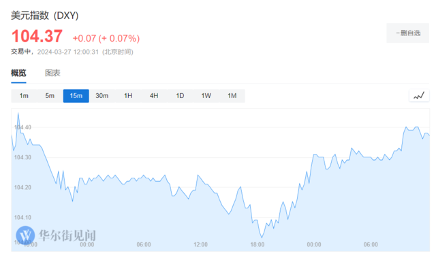Image resolution: width=436 pixels, height=256 pixels.
Task: Select the active 15m interval
Action: pyautogui.click(x=76, y=96)
